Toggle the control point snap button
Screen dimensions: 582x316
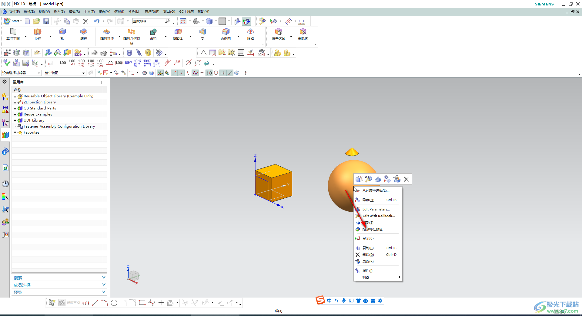[188, 73]
